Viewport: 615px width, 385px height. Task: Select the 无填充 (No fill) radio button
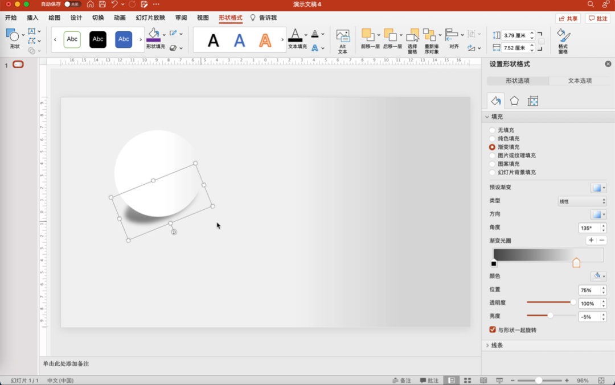pos(492,130)
